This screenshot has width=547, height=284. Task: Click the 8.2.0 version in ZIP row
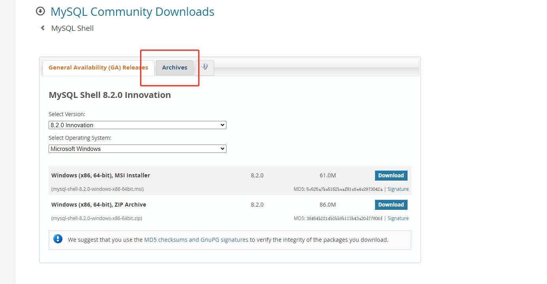(257, 205)
